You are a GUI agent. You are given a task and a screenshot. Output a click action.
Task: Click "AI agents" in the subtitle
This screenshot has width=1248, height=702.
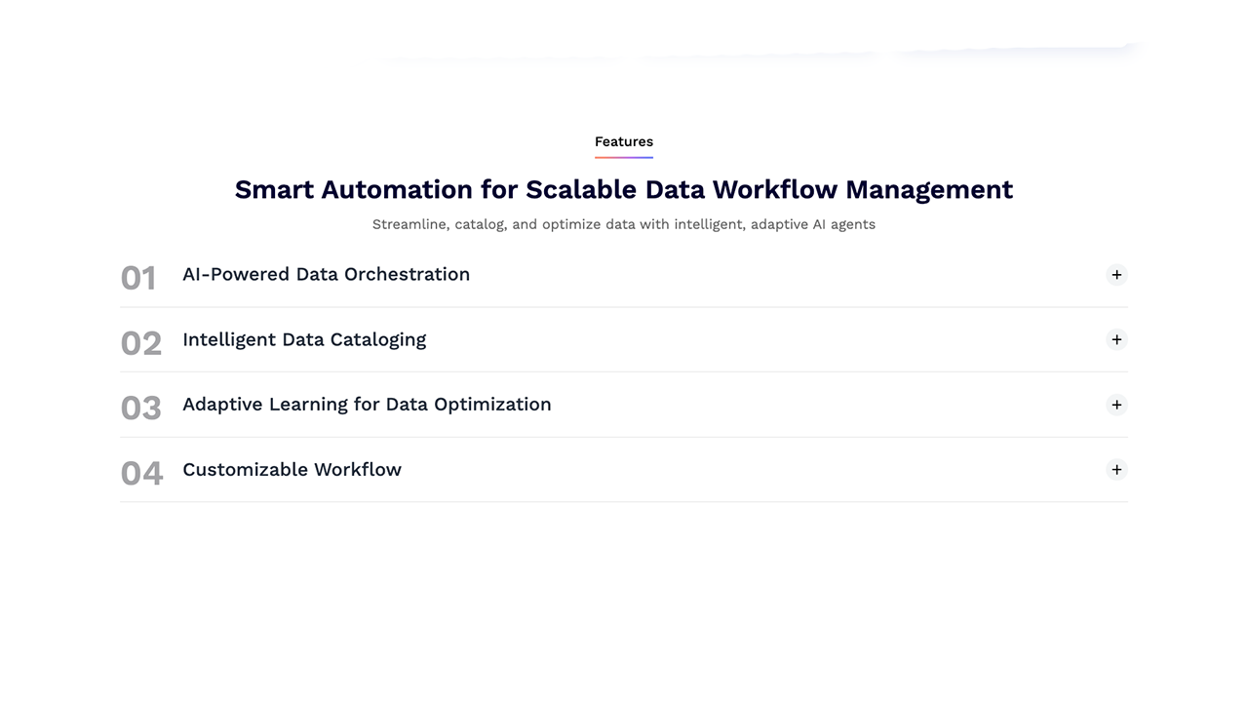click(844, 224)
